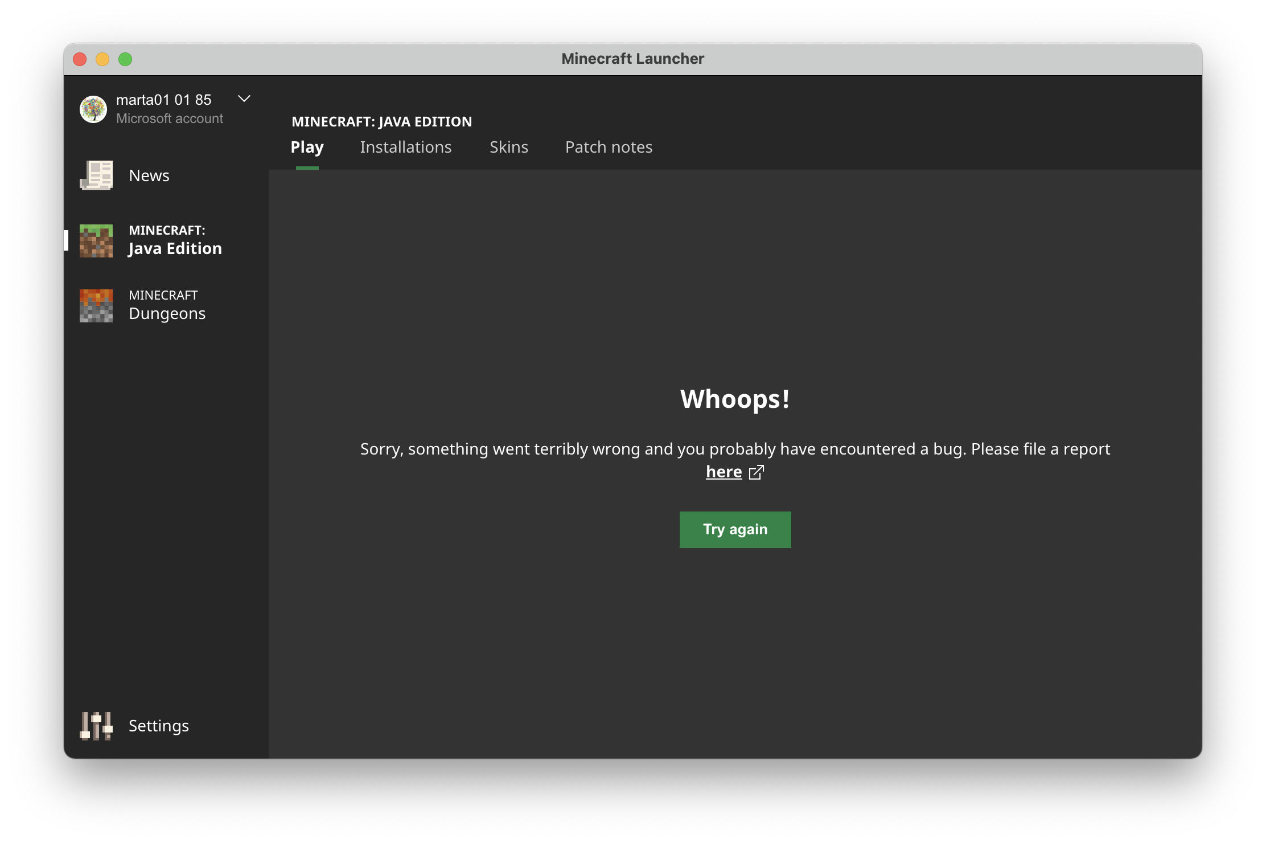Click the Microsoft account subtitle
Screen dimensions: 1266x843
pyautogui.click(x=170, y=118)
